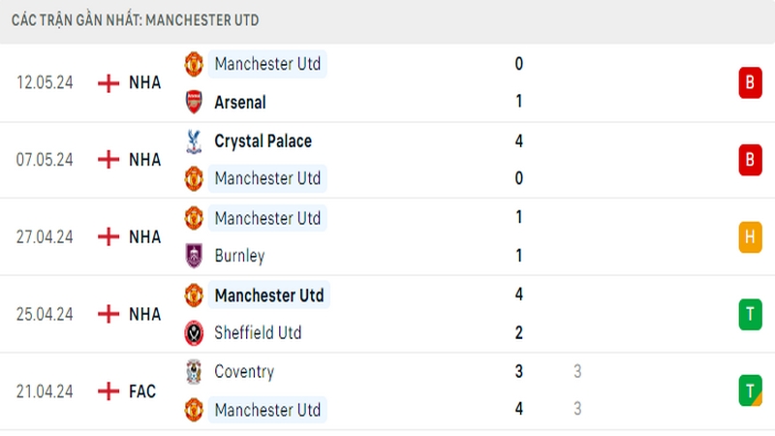Click Manchester Utd crest in the 12.05.24 match
This screenshot has width=775, height=436.
[194, 64]
